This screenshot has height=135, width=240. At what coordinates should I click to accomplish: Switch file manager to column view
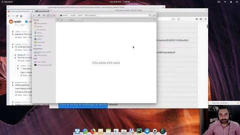click(54, 15)
